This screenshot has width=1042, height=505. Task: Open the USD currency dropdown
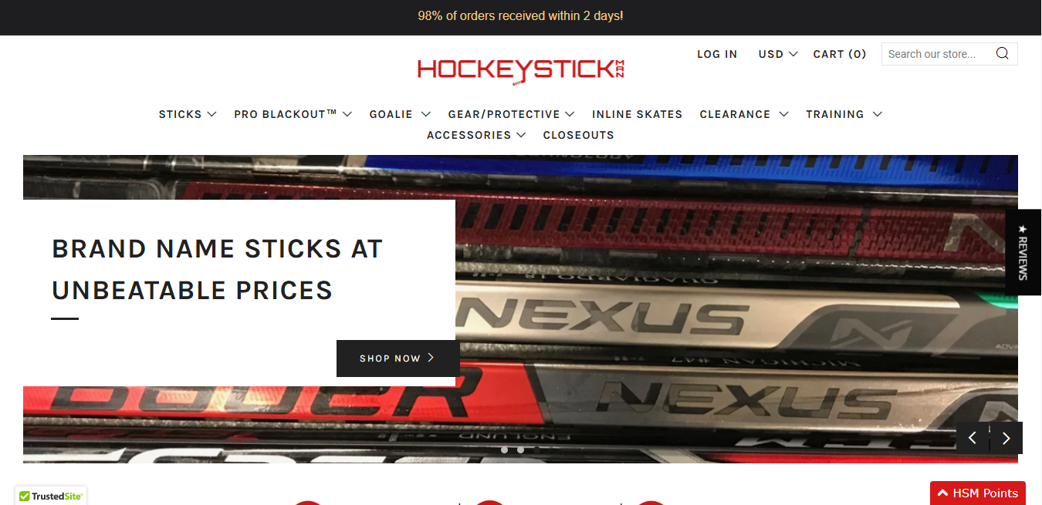(777, 54)
